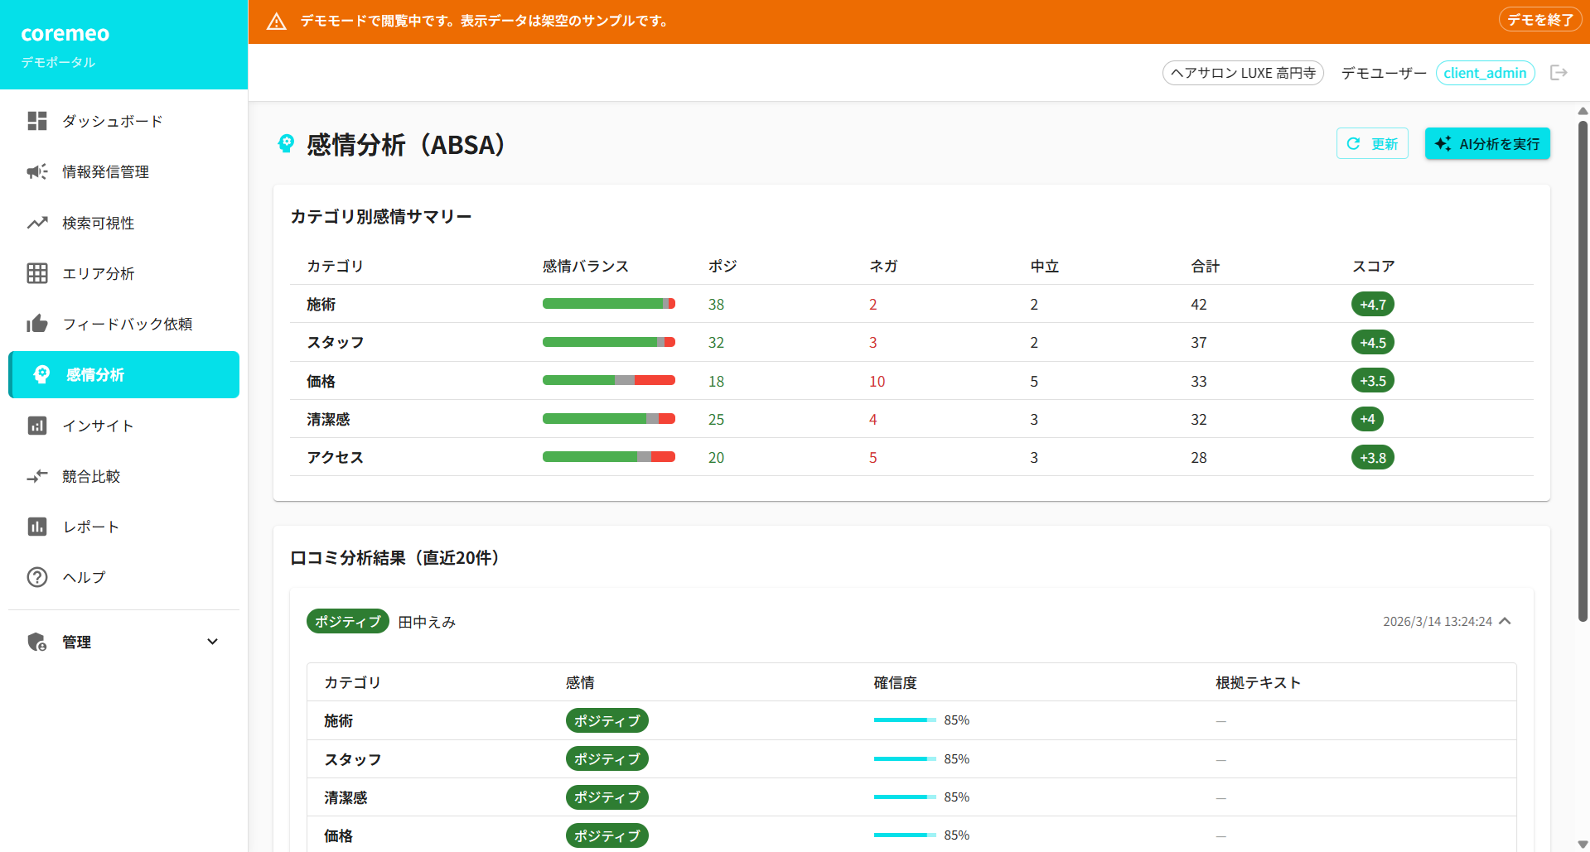Viewport: 1590px width, 852px height.
Task: Click the chart icon for インサイト
Action: [37, 426]
